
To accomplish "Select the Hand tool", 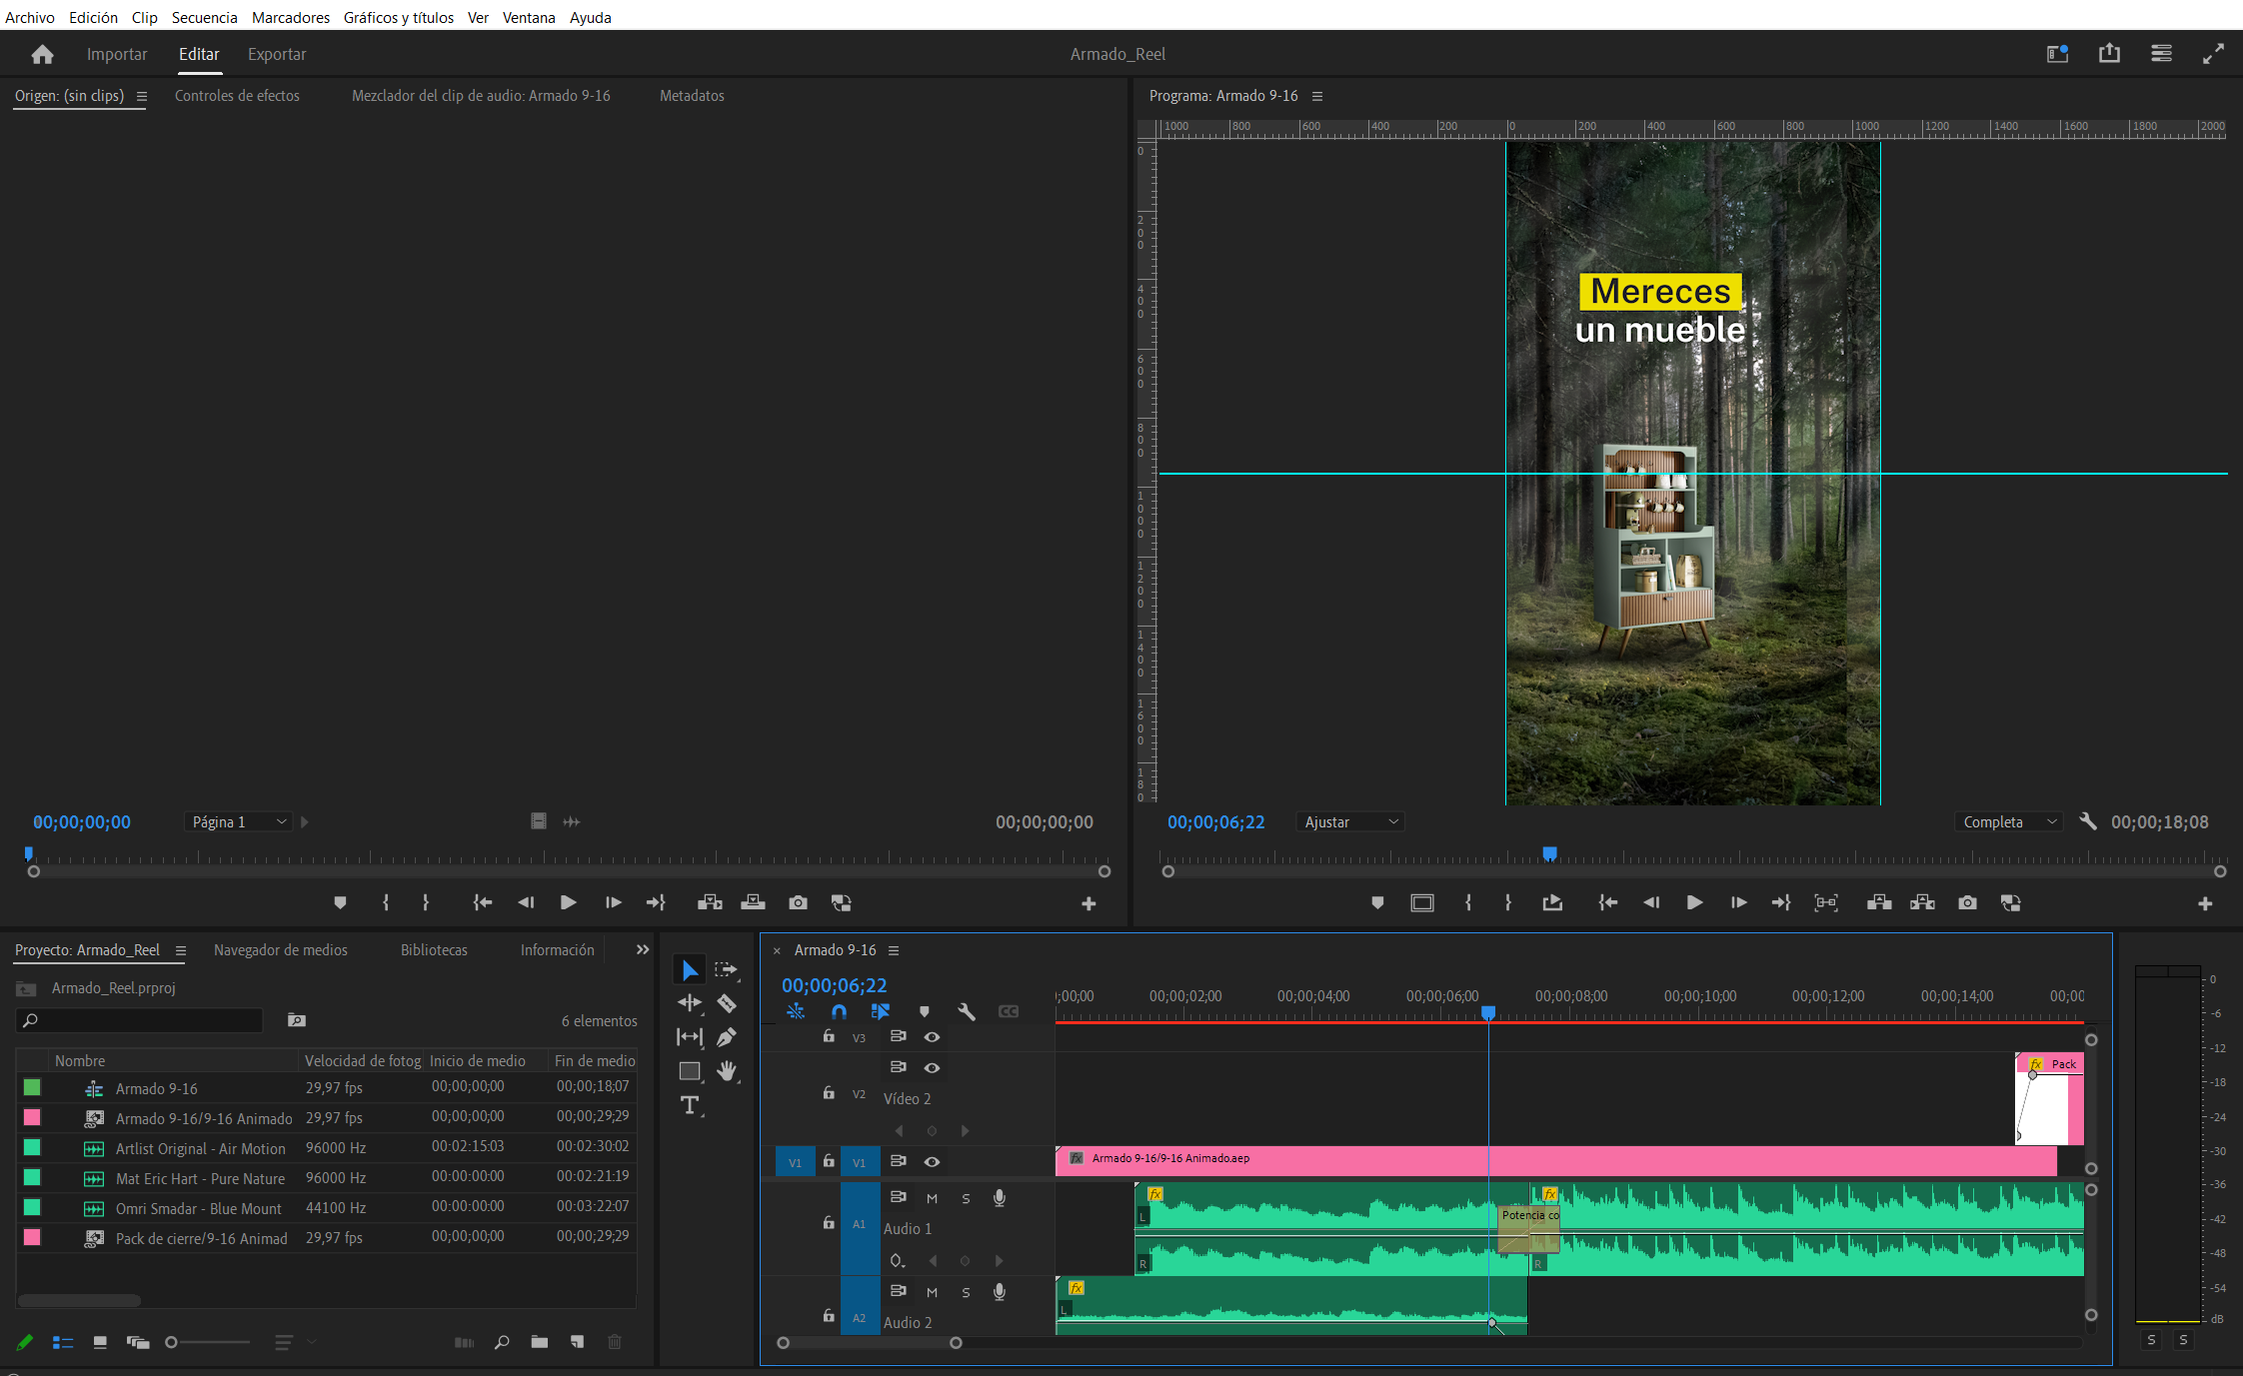I will pyautogui.click(x=727, y=1070).
